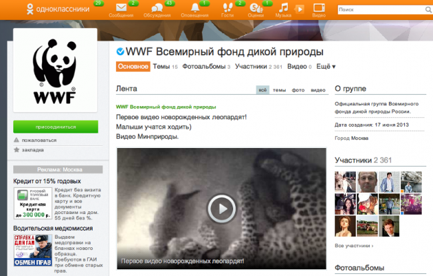Open Оценки rating icon
The image size is (433, 276).
point(256,8)
